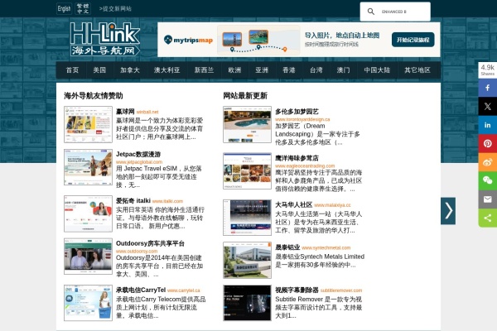This screenshot has width=497, height=331.
Task: Open the www.malaixiya.cc URL
Action: pyautogui.click(x=332, y=205)
